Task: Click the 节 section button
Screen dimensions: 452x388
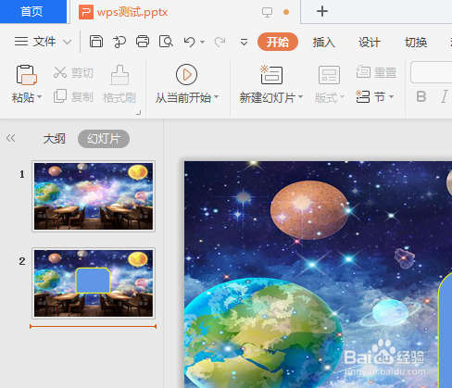Action: click(370, 97)
